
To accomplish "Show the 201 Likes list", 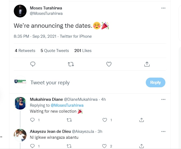I will [x=83, y=51].
